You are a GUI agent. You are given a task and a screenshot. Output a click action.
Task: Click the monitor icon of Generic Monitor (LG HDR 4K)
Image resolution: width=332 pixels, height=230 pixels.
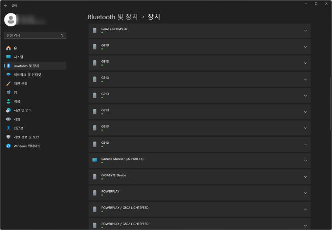[x=95, y=160]
